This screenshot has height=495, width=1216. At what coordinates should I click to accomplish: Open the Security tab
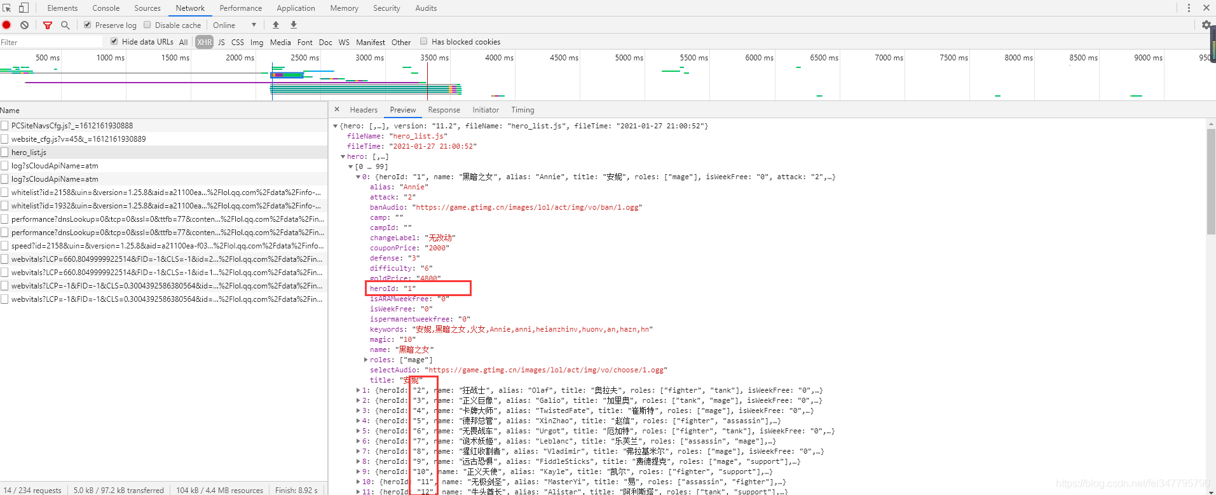387,8
